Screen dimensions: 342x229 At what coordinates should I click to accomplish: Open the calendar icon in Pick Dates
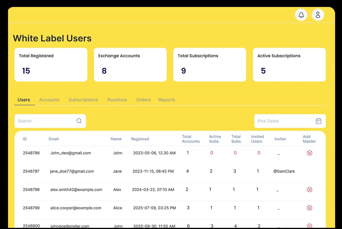click(x=318, y=121)
